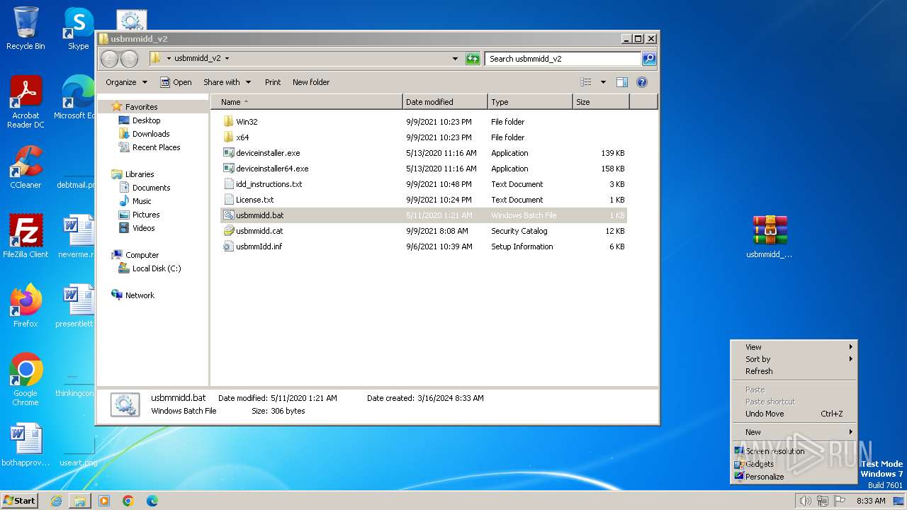Expand the View submenu in context menu
Screen dimensions: 907x510
point(794,347)
